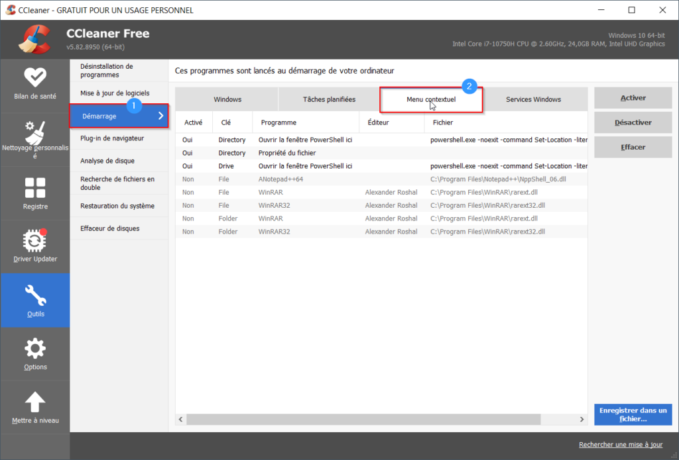
Task: Click Rechercher une mise à jour link
Action: click(x=621, y=445)
